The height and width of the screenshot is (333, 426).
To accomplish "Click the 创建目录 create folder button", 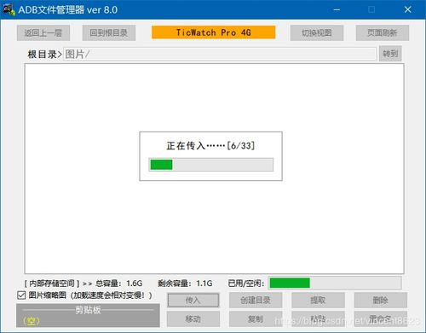I will [x=256, y=301].
